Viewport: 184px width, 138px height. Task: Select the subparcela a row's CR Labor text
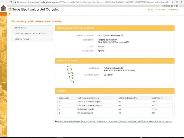(89, 102)
